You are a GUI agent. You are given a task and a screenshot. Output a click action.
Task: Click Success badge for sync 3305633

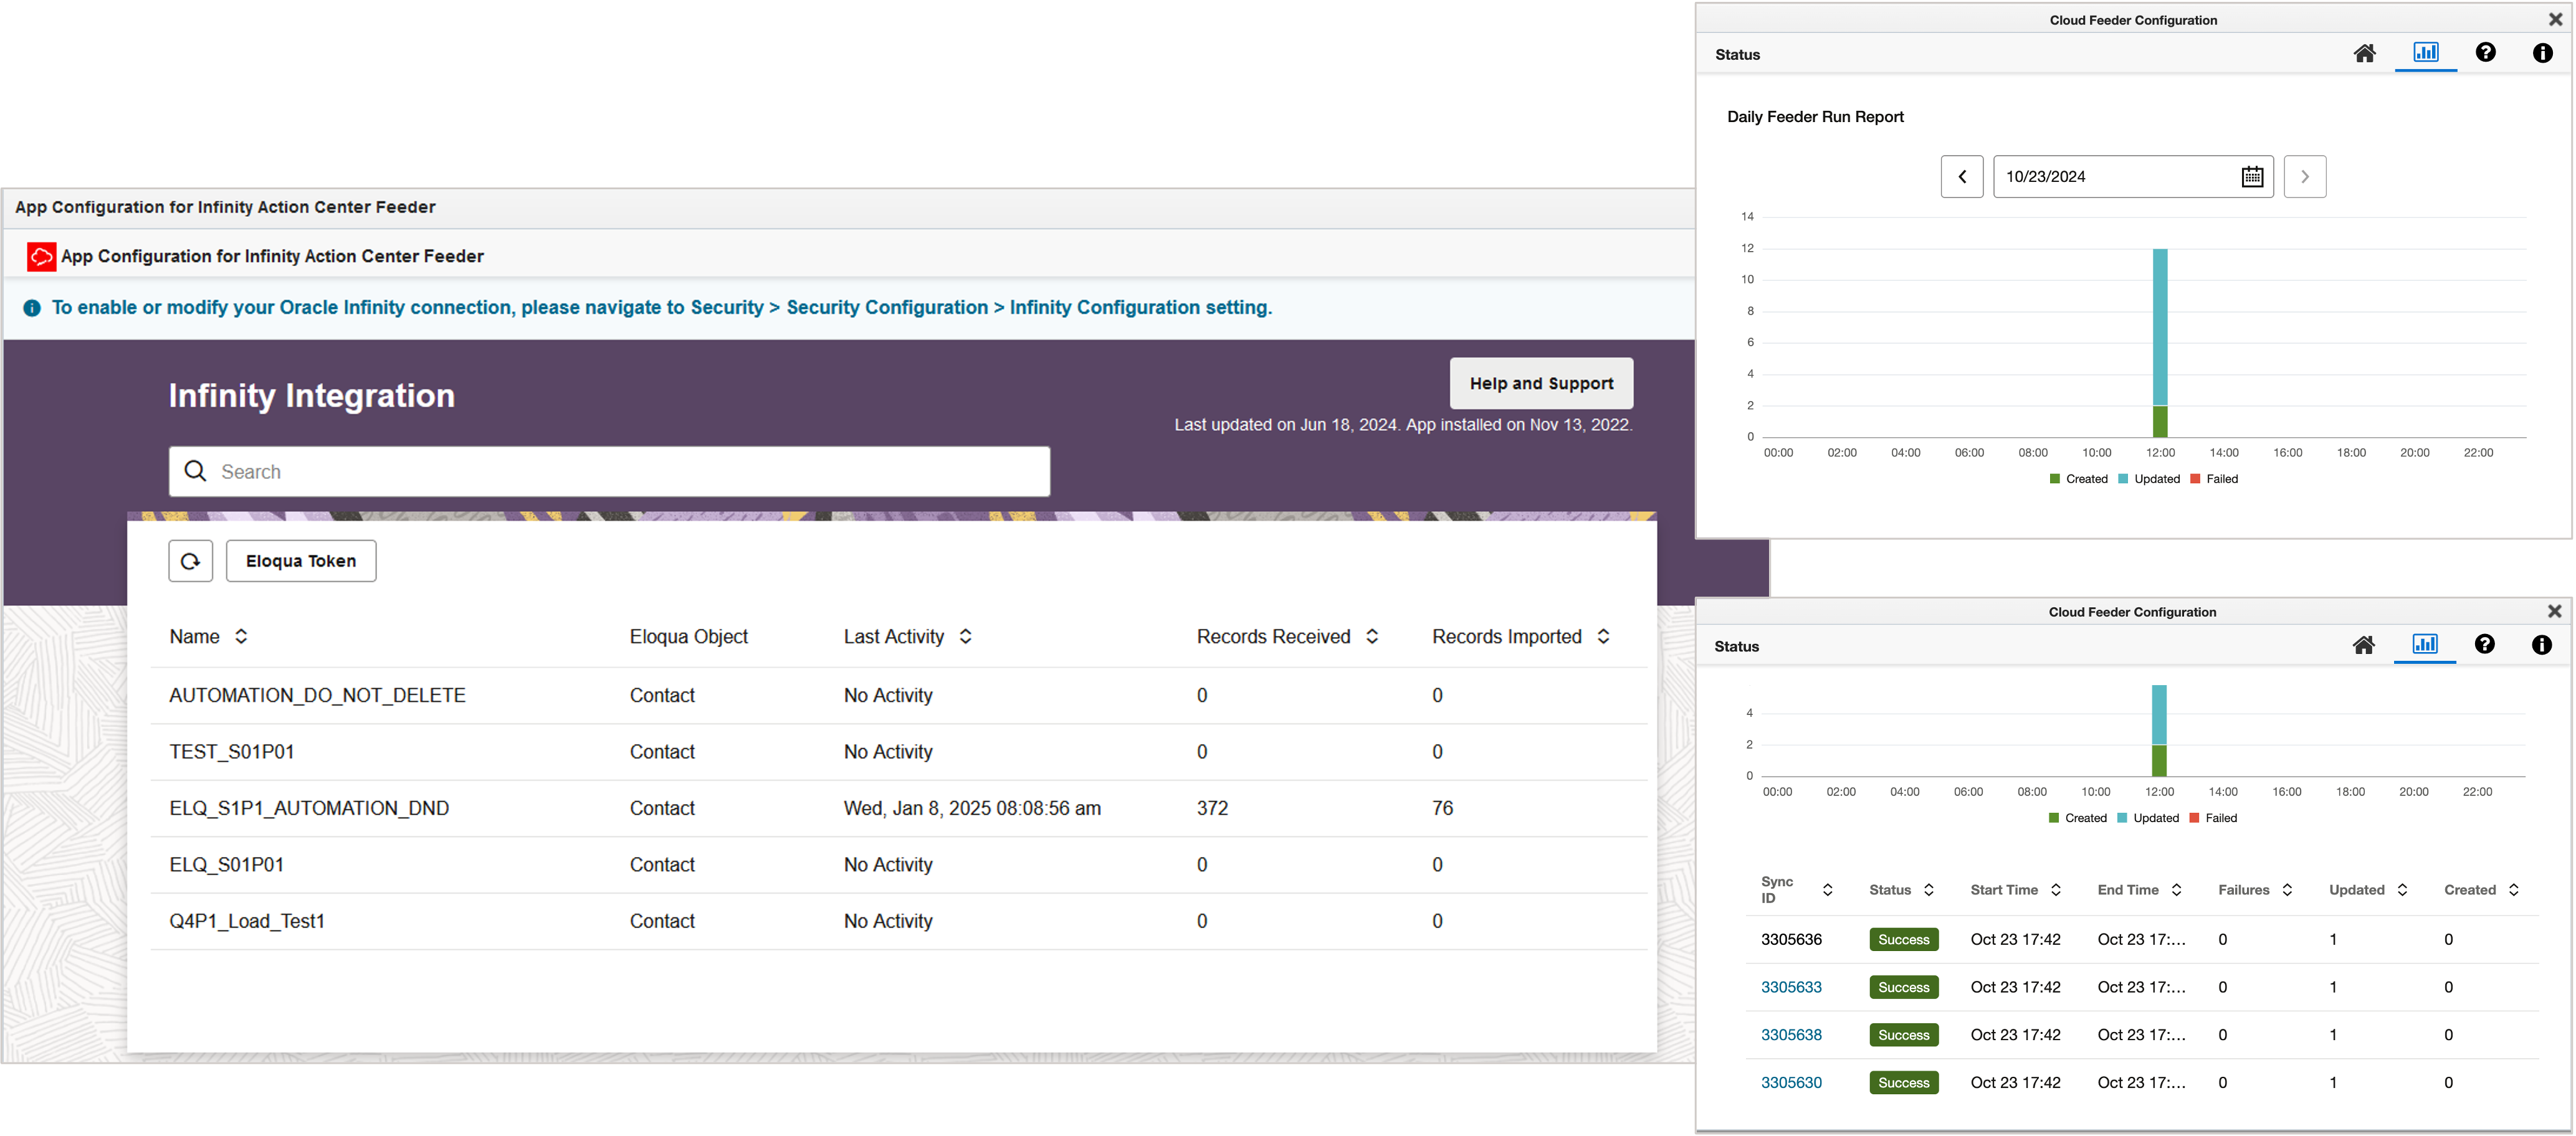1903,988
